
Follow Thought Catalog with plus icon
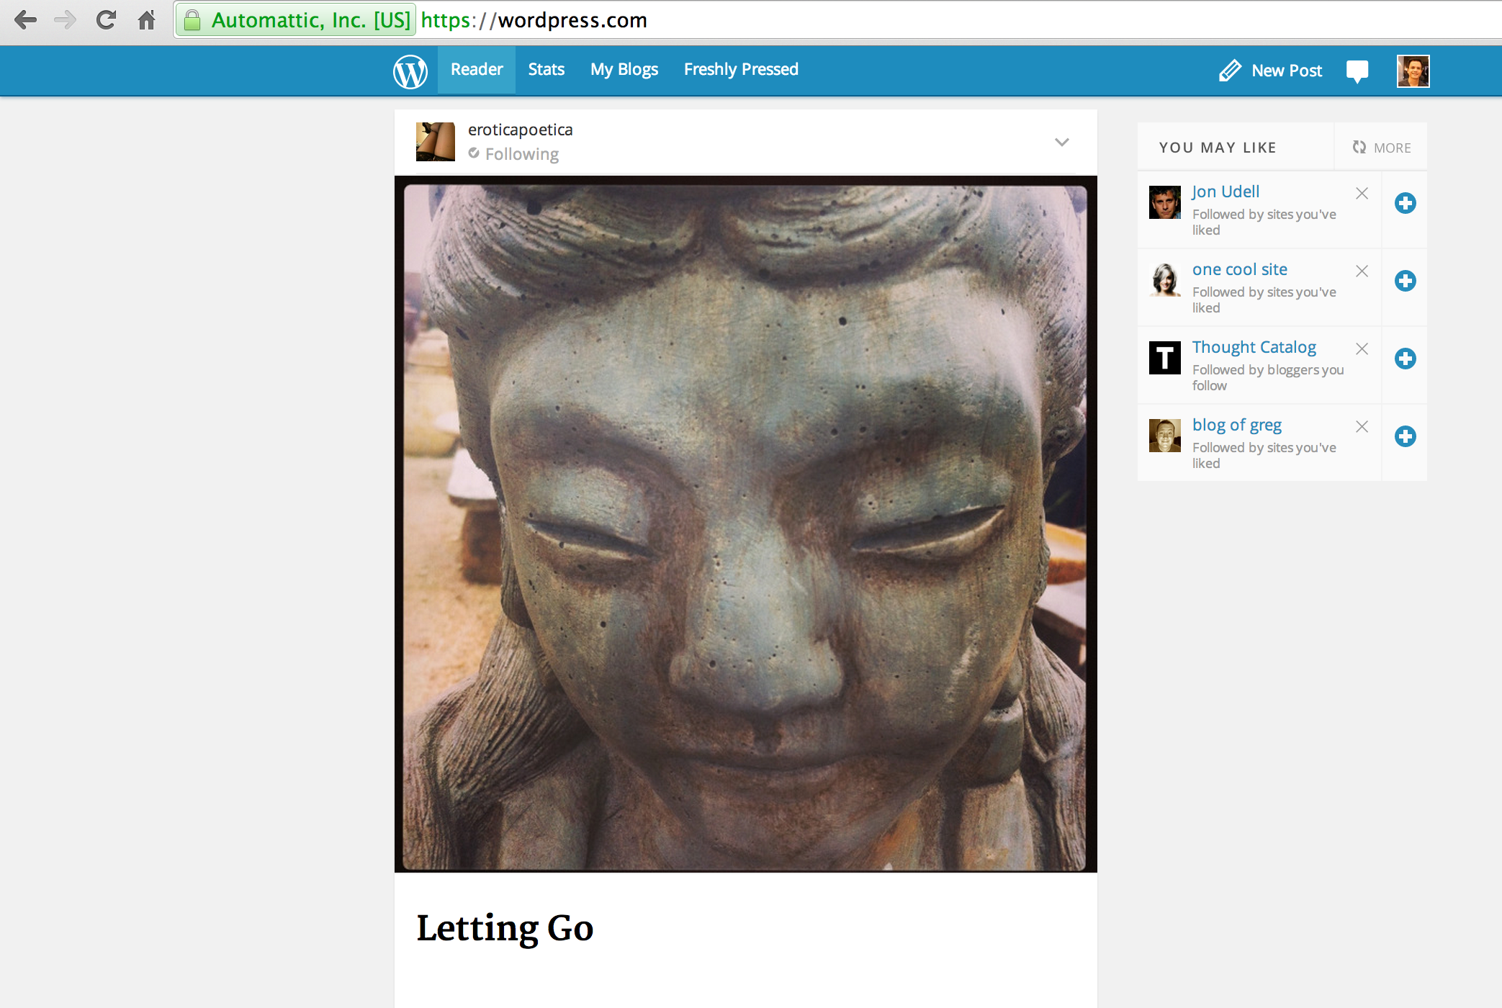point(1405,359)
